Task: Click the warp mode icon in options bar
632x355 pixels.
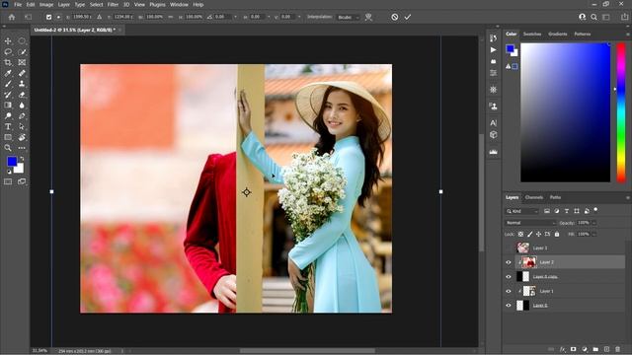Action: [368, 17]
